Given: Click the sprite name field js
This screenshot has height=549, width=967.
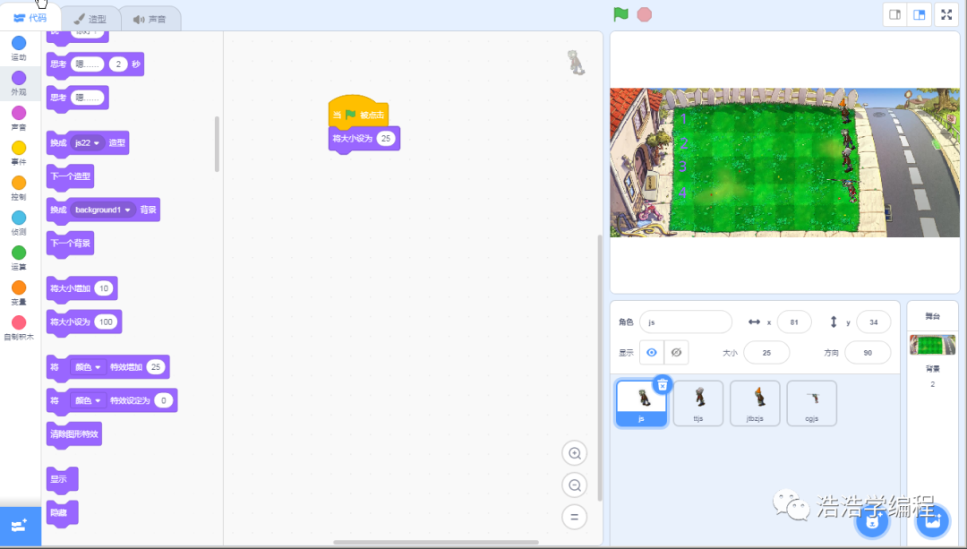Looking at the screenshot, I should [686, 322].
